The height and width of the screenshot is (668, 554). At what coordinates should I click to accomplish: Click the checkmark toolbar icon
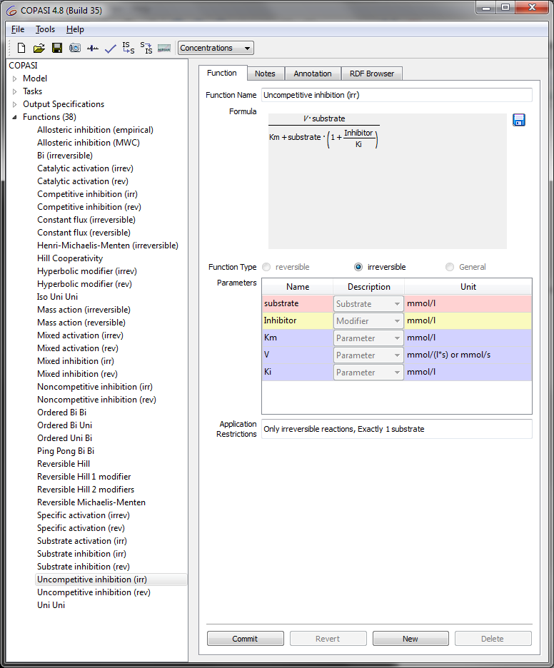110,49
